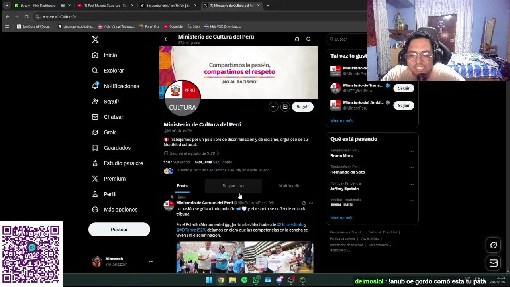
Task: Click Mostrar más under trends
Action: [342, 218]
